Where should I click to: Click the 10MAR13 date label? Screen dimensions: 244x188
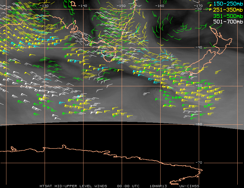coord(158,186)
